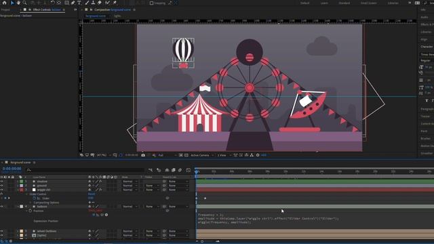Open blending Mode dropdown for balloon layer
This screenshot has height=244, width=434.
point(130,206)
